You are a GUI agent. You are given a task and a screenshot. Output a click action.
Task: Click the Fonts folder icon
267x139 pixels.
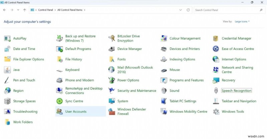click(x=112, y=59)
